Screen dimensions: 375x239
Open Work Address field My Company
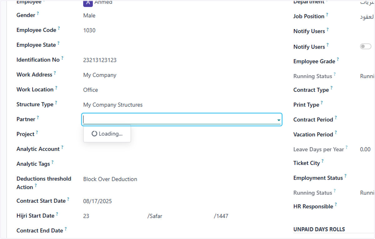(100, 75)
